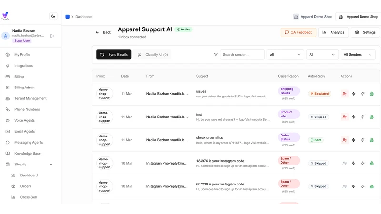The image size is (381, 214).
Task: Click Sync Emails button
Action: (x=114, y=55)
